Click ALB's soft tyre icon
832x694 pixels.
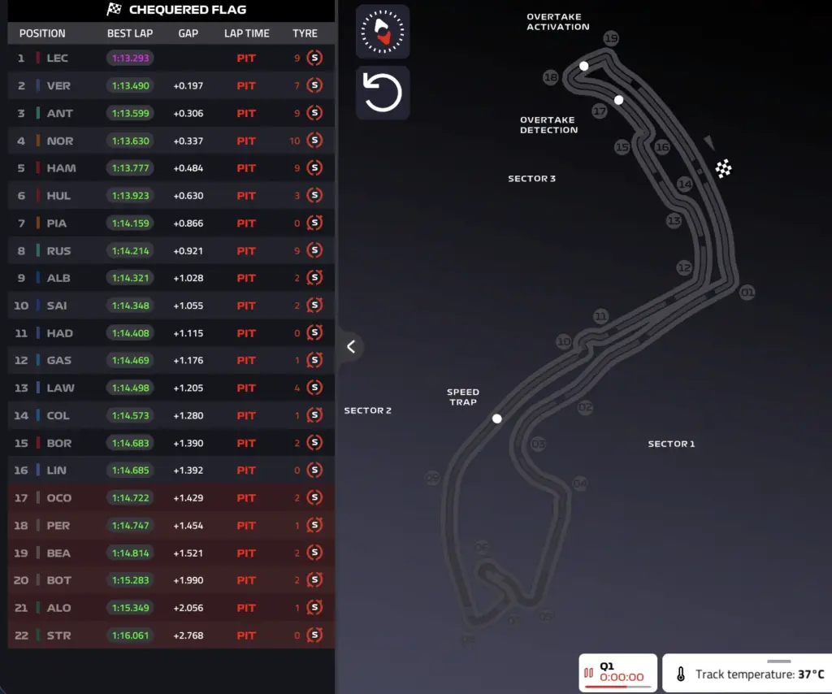[x=314, y=277]
